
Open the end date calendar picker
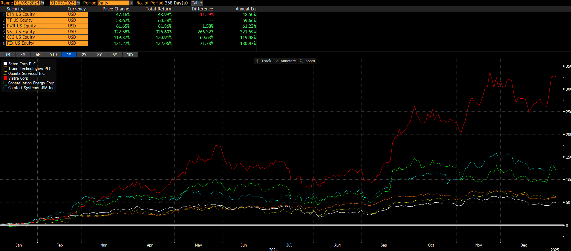point(78,3)
